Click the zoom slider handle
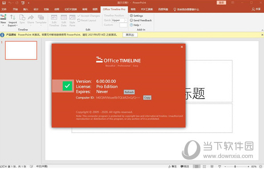 [235, 166]
